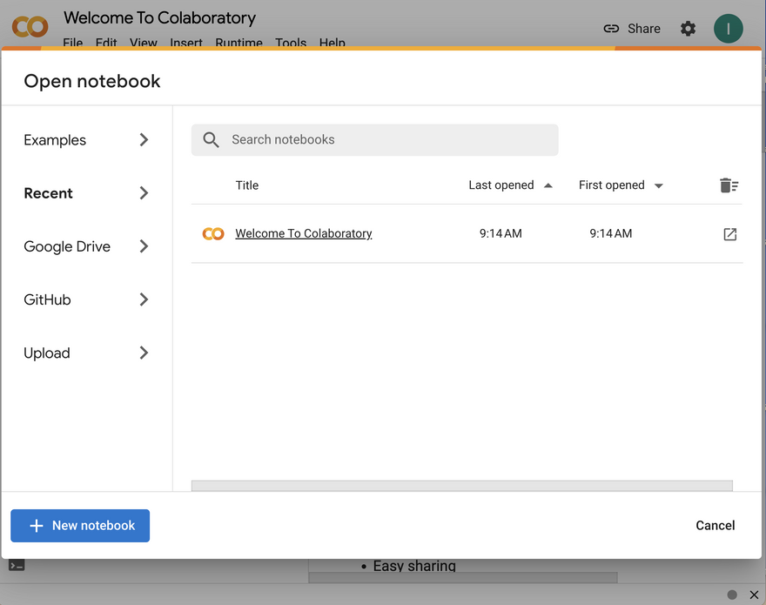This screenshot has height=605, width=766.
Task: Click the Welcome To Colaboratory page title
Action: 160,18
